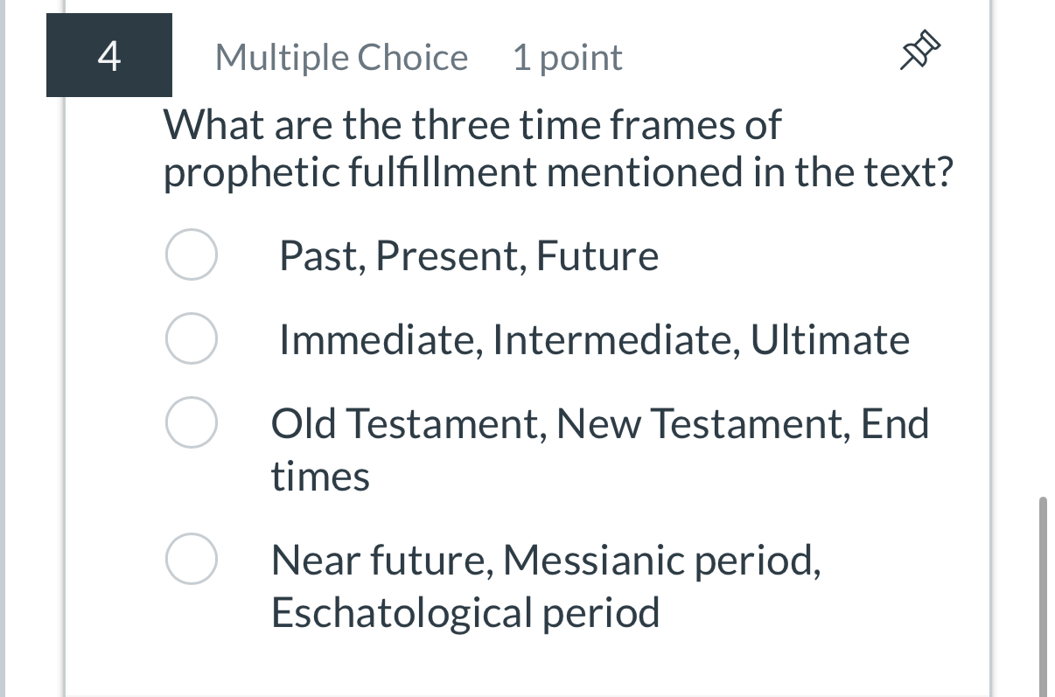Choose Immediate, Intermediate, Ultimate as your answer
1055x697 pixels.
[x=191, y=338]
